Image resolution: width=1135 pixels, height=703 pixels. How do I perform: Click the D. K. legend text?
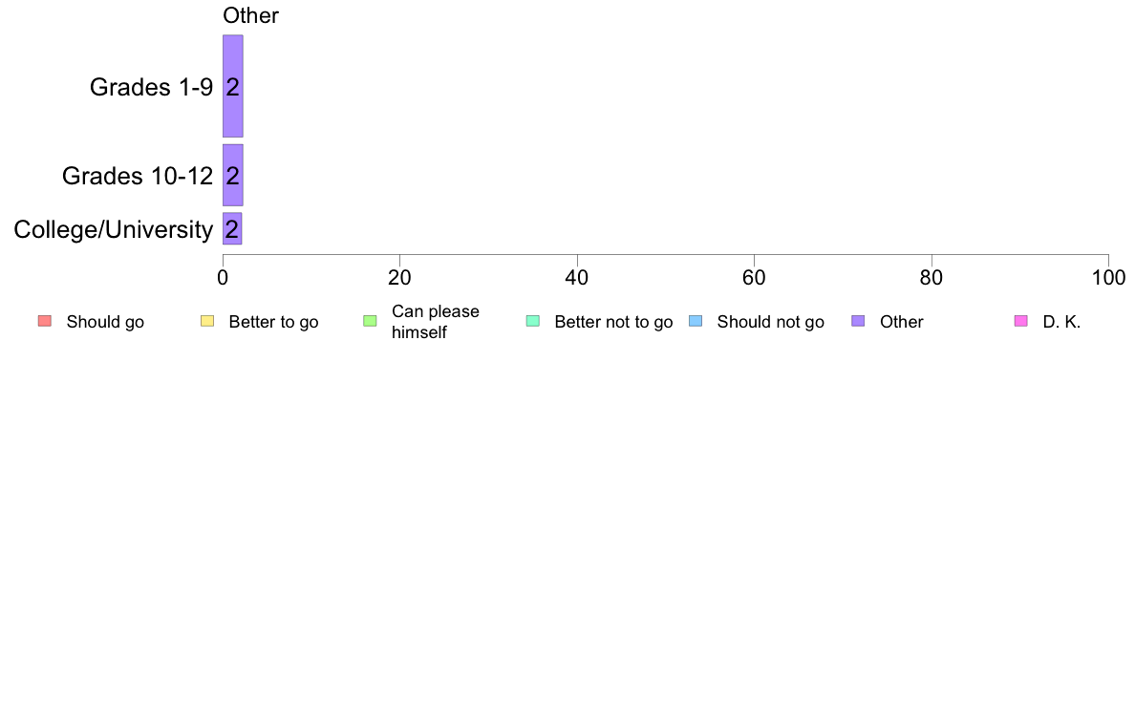1061,322
